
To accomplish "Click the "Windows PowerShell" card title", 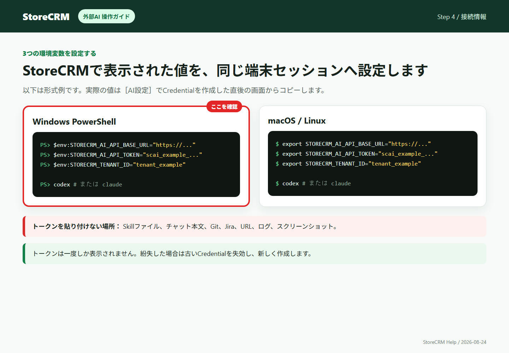I will 74,122.
